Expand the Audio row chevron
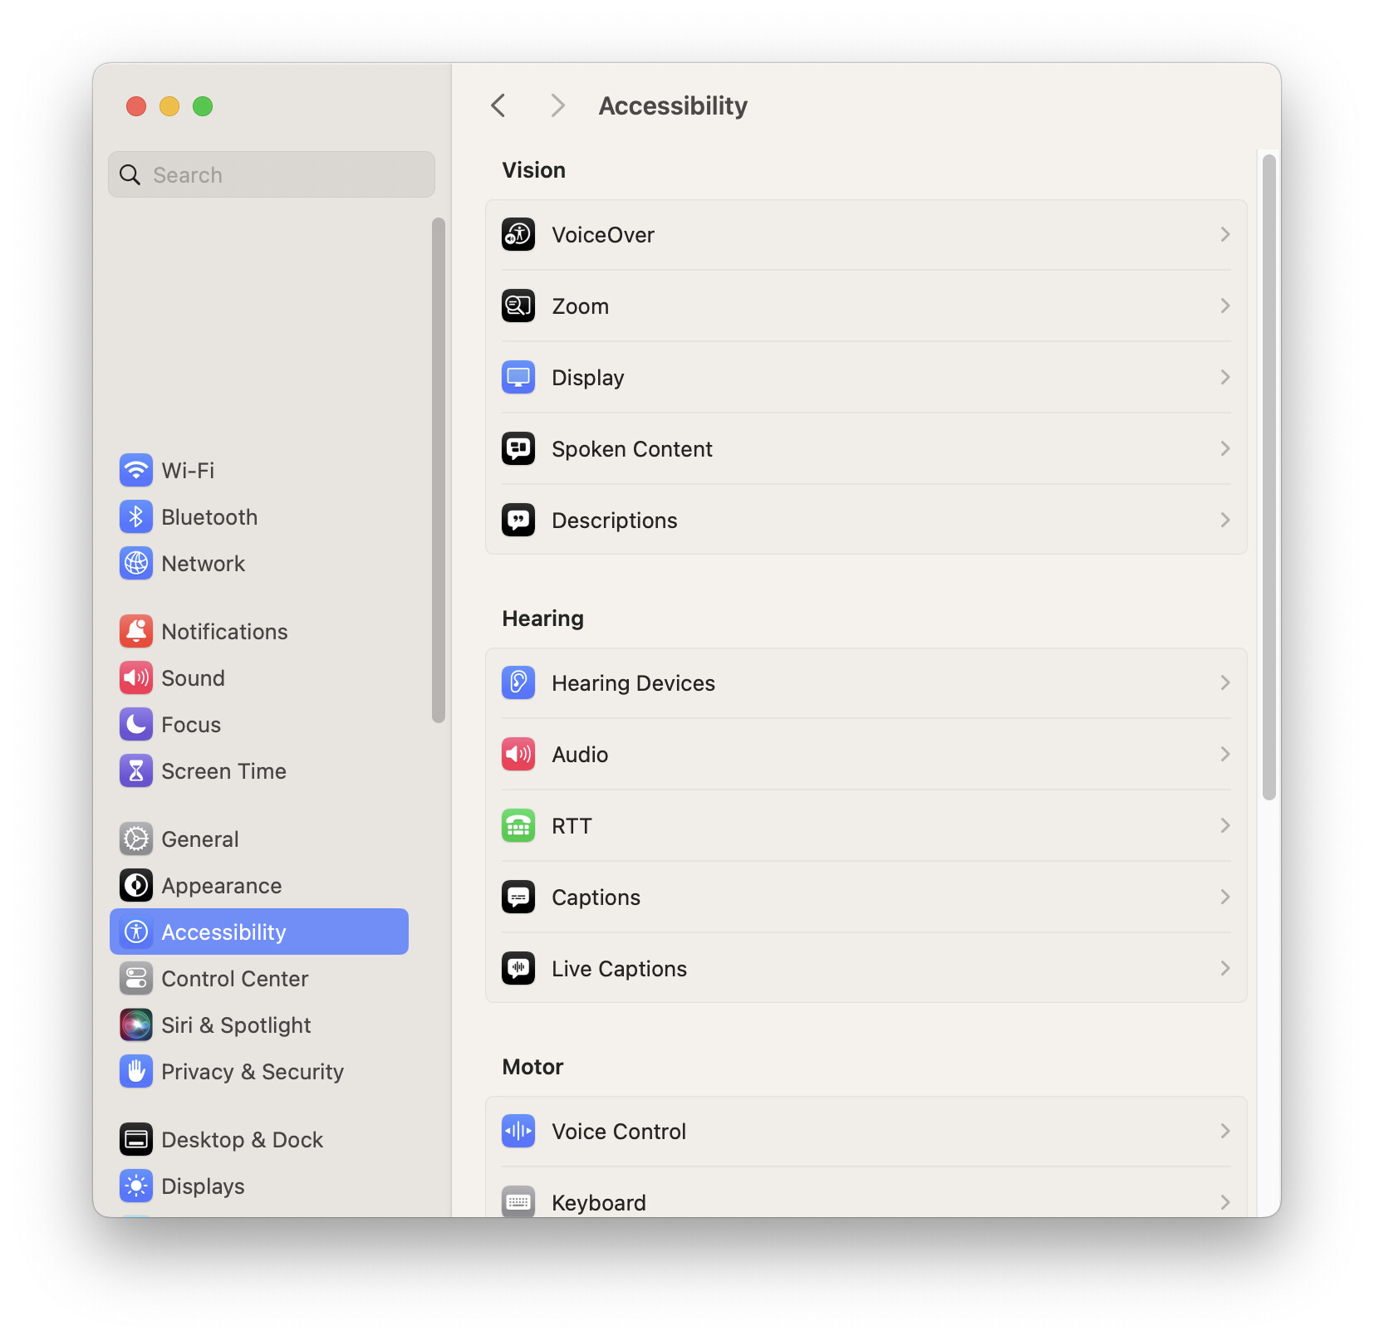Viewport: 1374px width, 1340px height. [x=1224, y=755]
